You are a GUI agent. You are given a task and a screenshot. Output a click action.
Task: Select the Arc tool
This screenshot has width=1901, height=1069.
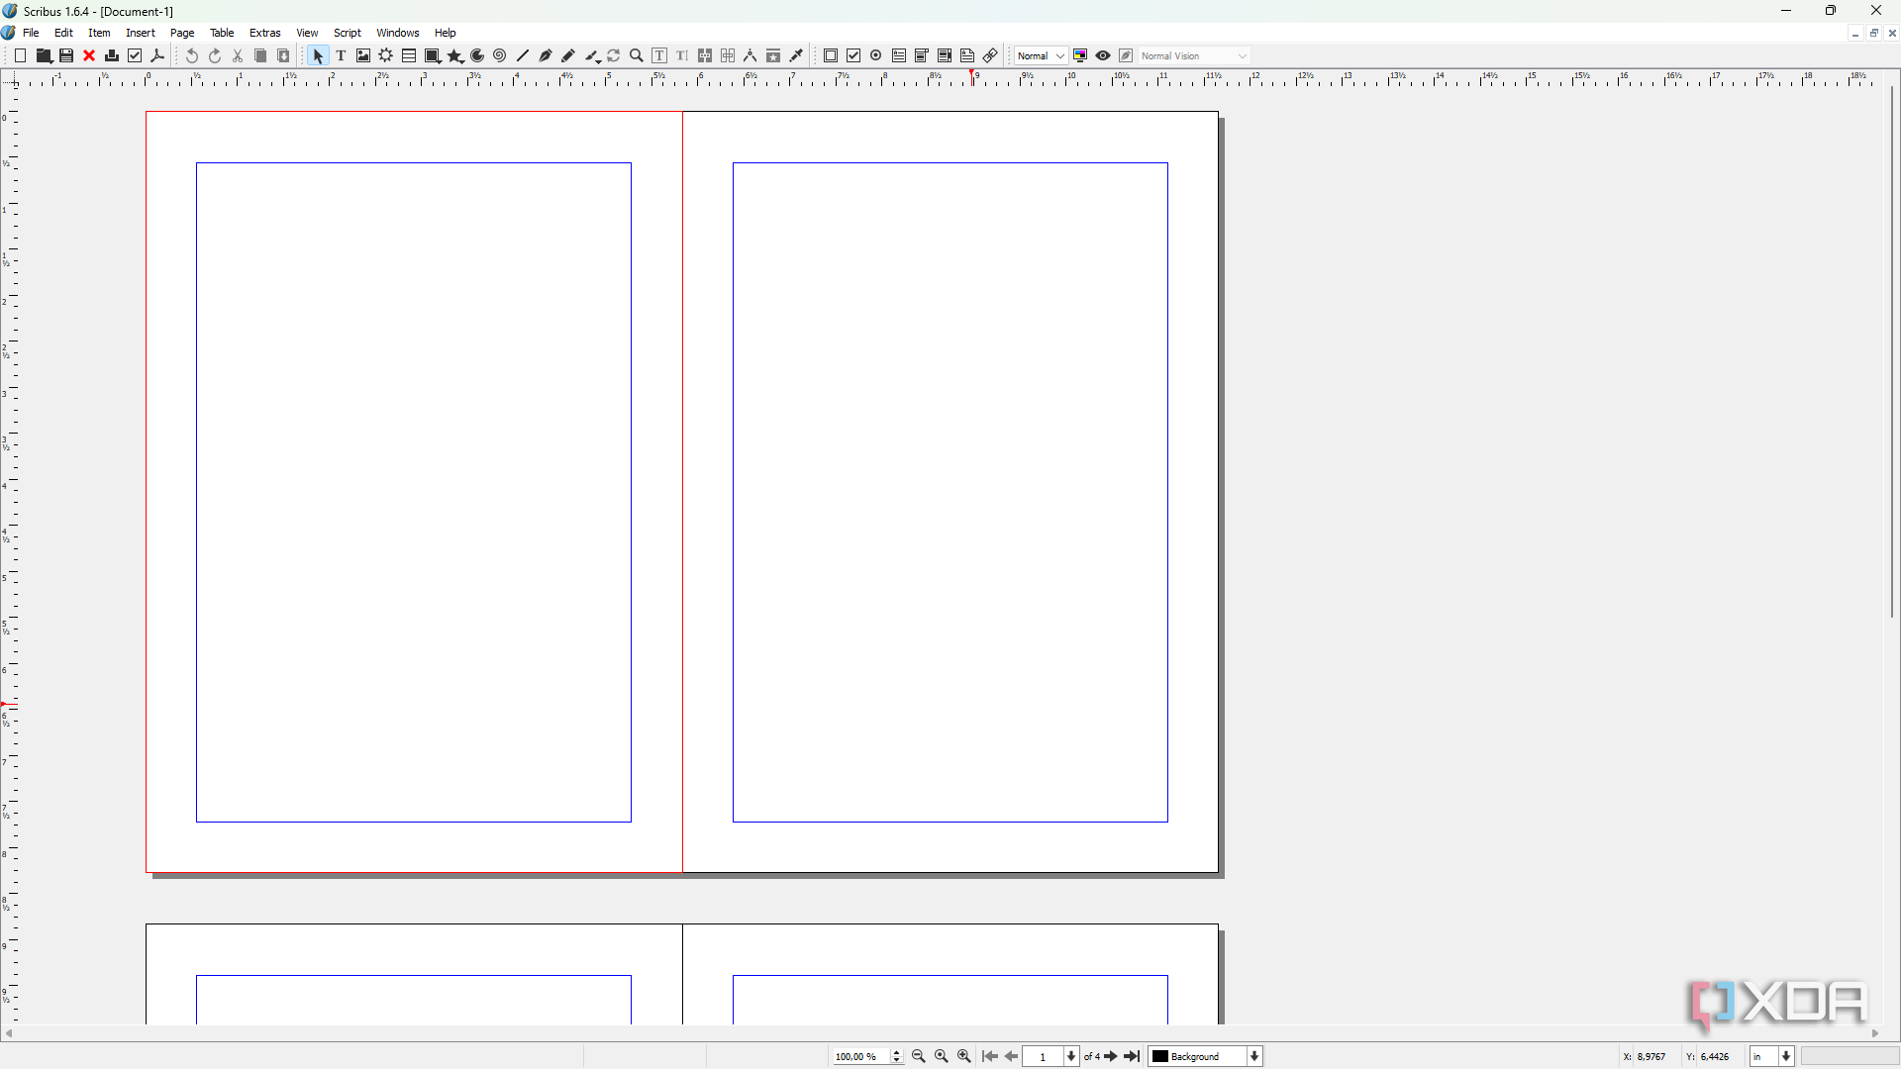478,56
